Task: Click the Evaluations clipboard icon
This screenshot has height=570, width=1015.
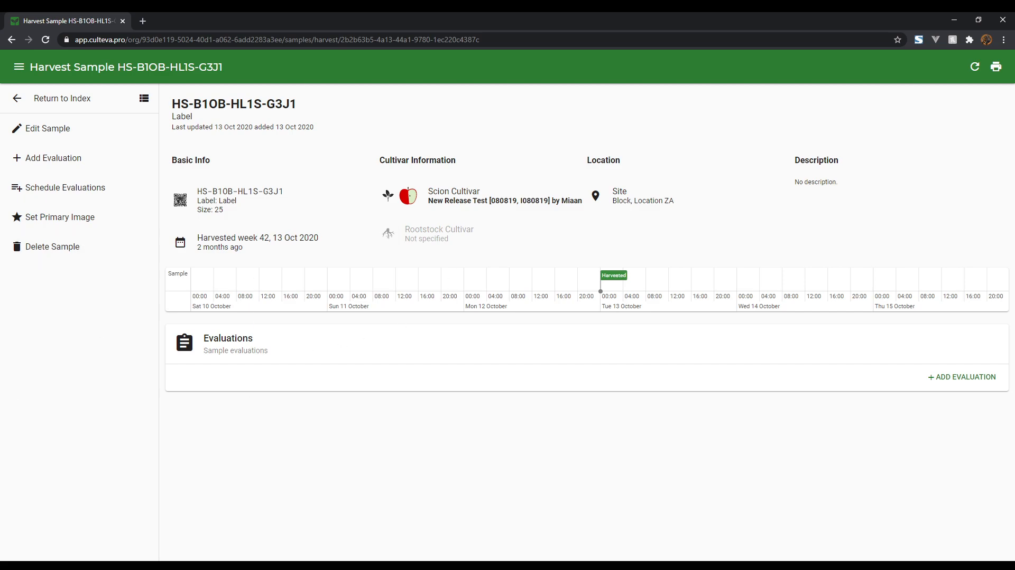Action: (x=184, y=343)
